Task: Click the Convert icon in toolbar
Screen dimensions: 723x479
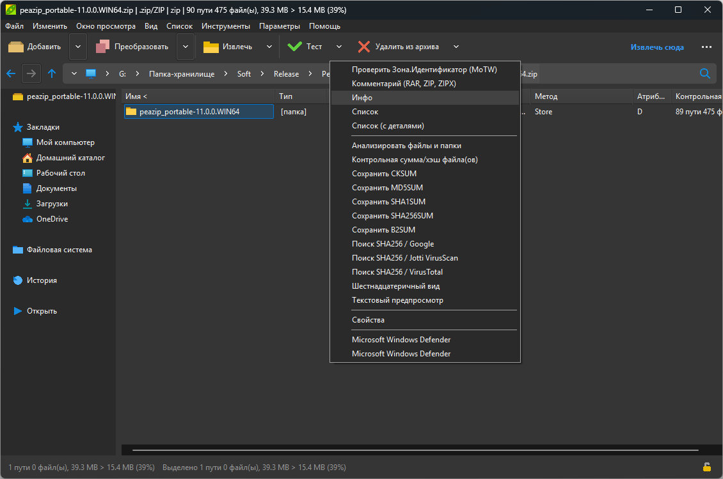Action: [x=103, y=47]
